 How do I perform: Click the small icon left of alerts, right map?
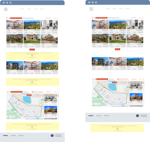tap(93, 79)
